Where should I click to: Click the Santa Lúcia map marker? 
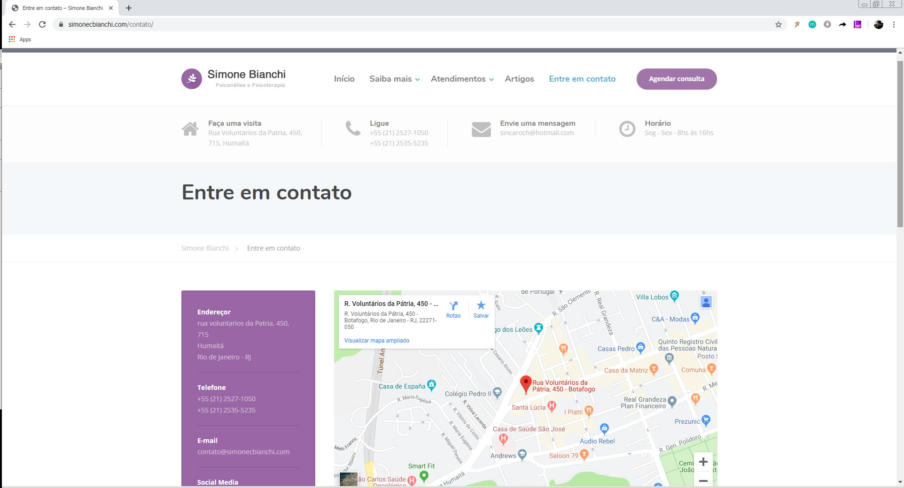pos(552,406)
